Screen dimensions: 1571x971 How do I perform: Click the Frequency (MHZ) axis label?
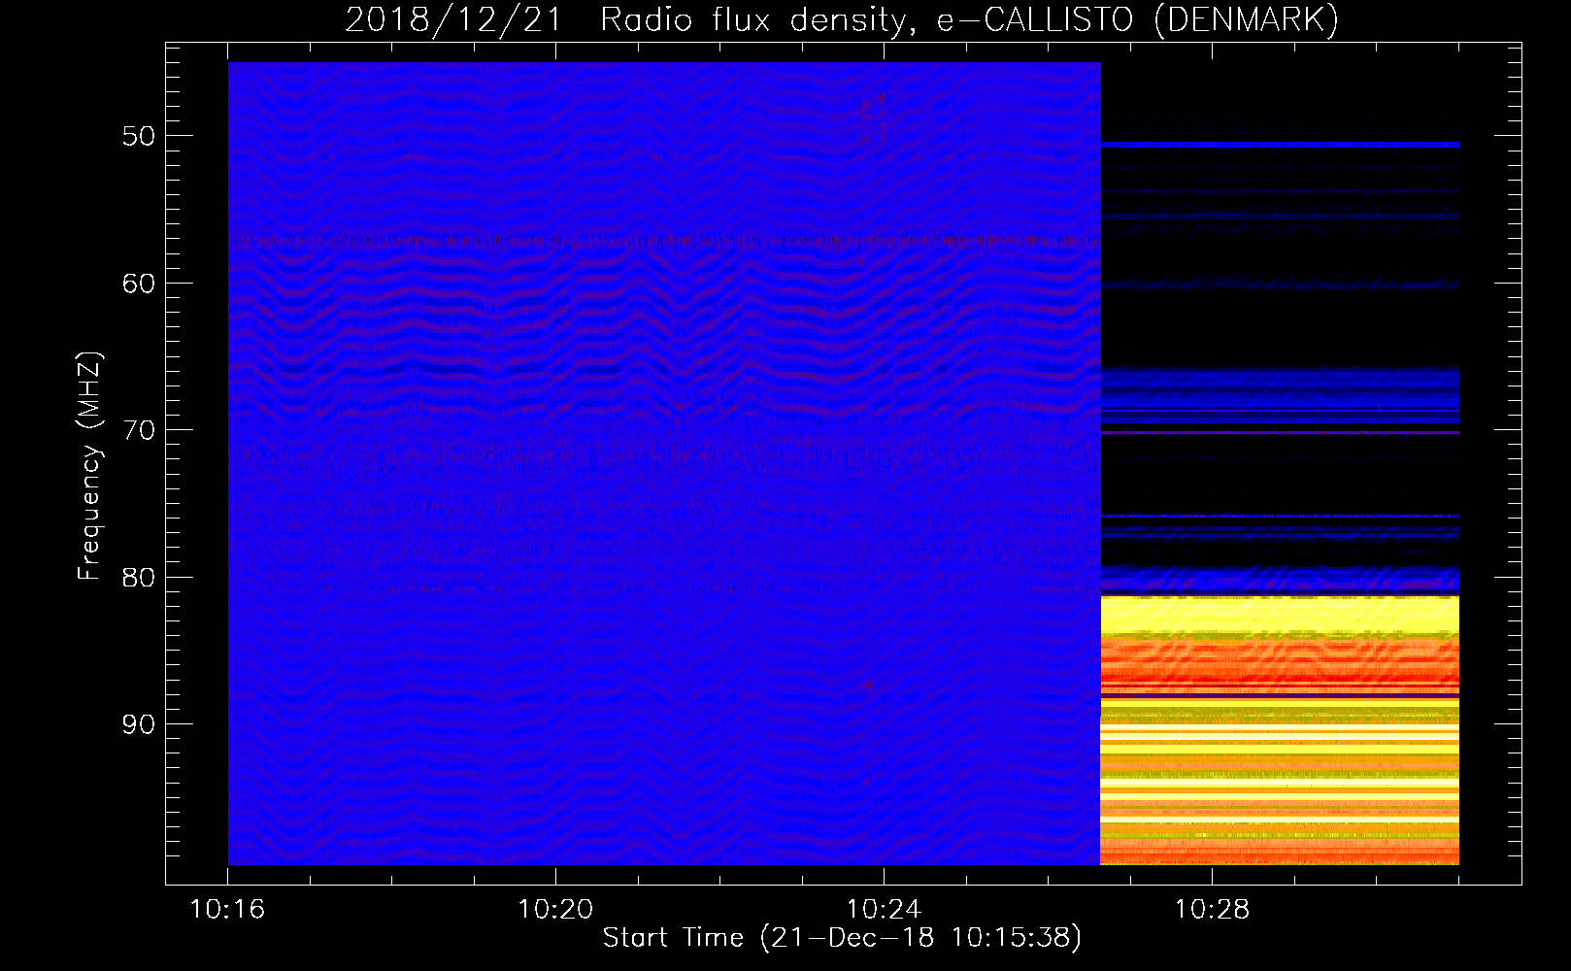[x=89, y=466]
